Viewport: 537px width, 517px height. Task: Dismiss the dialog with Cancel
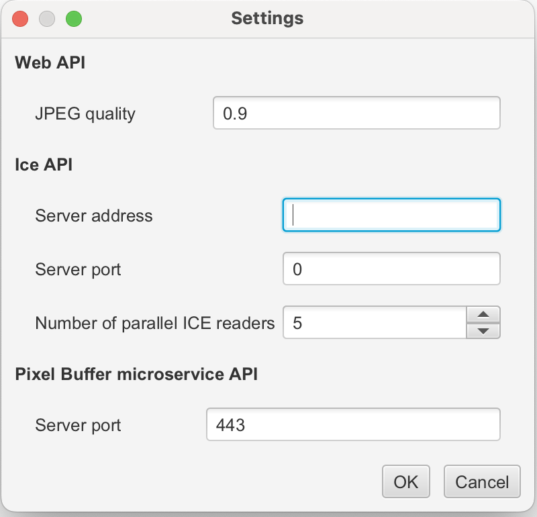482,481
